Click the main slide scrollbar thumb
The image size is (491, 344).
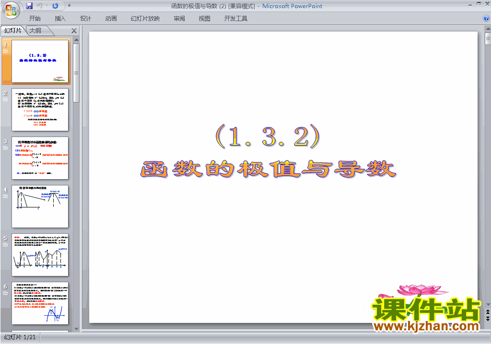[488, 39]
